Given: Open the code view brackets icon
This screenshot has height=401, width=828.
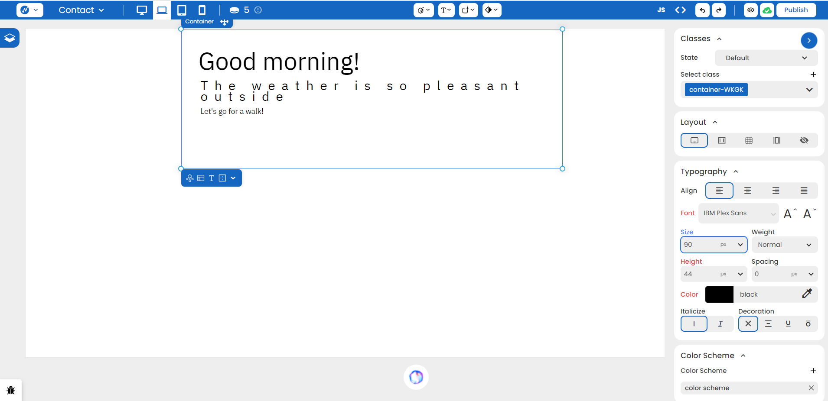Looking at the screenshot, I should [681, 10].
